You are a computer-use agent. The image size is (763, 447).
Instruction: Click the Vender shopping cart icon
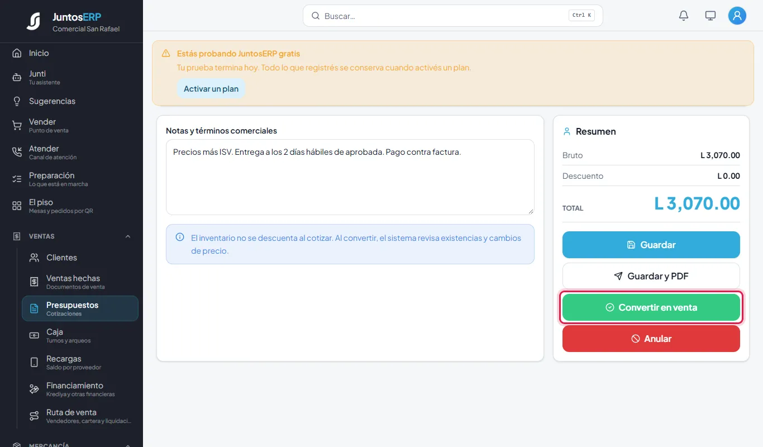click(17, 126)
